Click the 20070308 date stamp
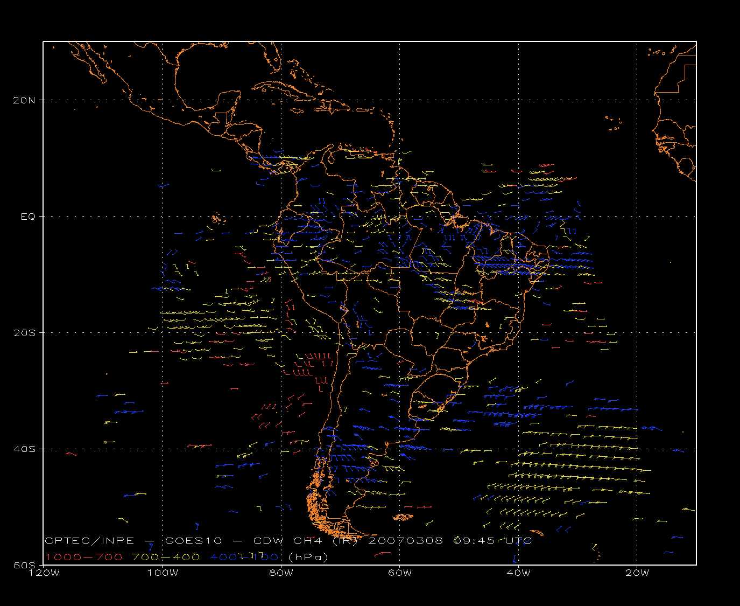Image resolution: width=740 pixels, height=606 pixels. [x=406, y=541]
